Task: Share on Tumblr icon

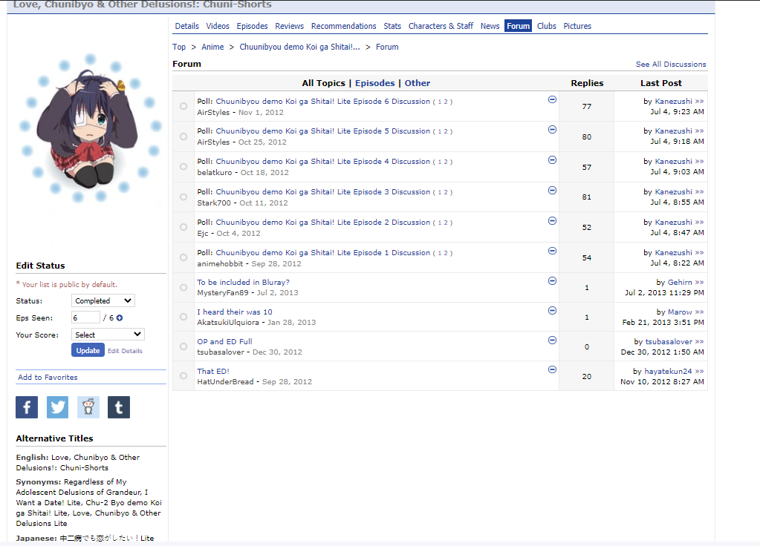Action: point(119,407)
